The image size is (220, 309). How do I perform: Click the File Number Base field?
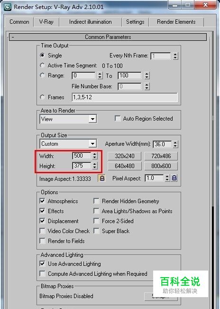coord(129,86)
